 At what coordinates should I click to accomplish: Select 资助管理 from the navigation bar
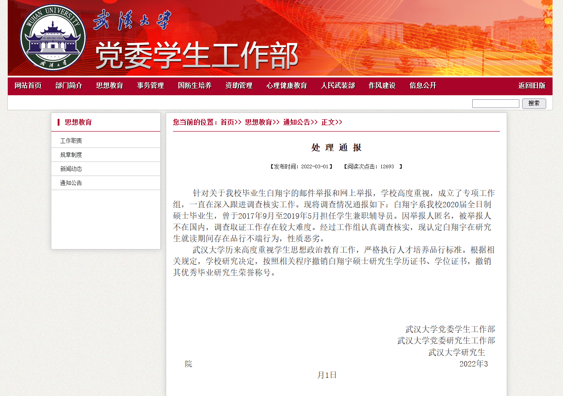(x=239, y=86)
